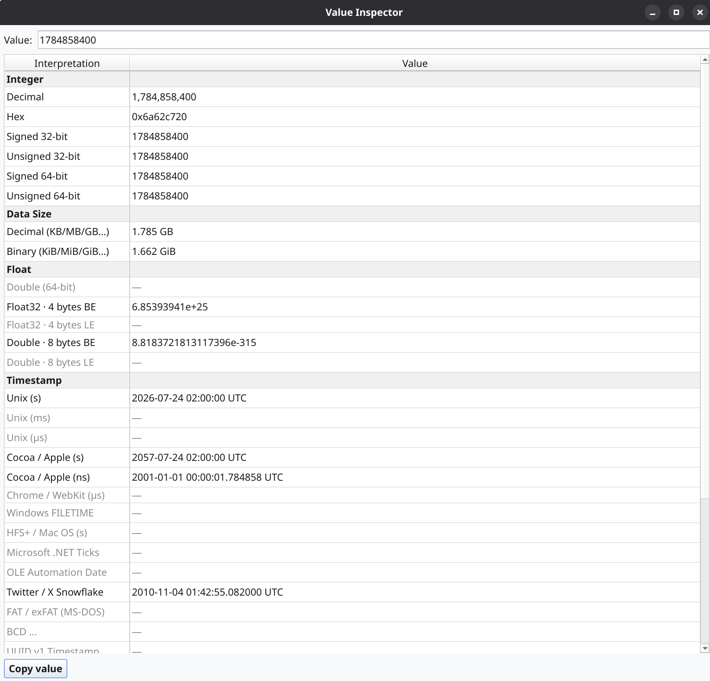Click the 1.785 GB value
The image size is (710, 681).
tap(153, 232)
